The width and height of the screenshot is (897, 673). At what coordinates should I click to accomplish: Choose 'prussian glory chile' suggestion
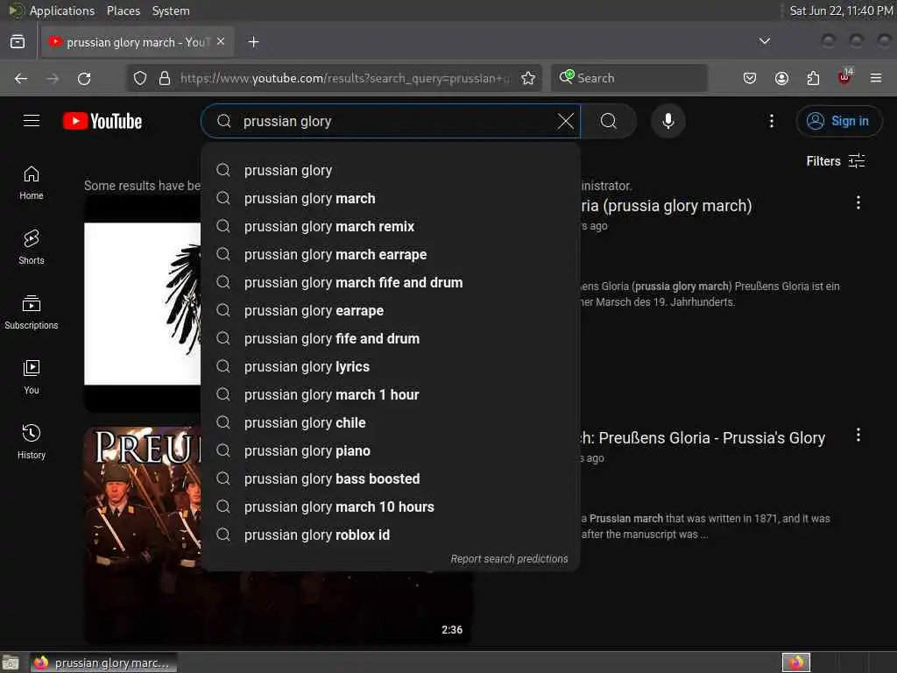391,422
